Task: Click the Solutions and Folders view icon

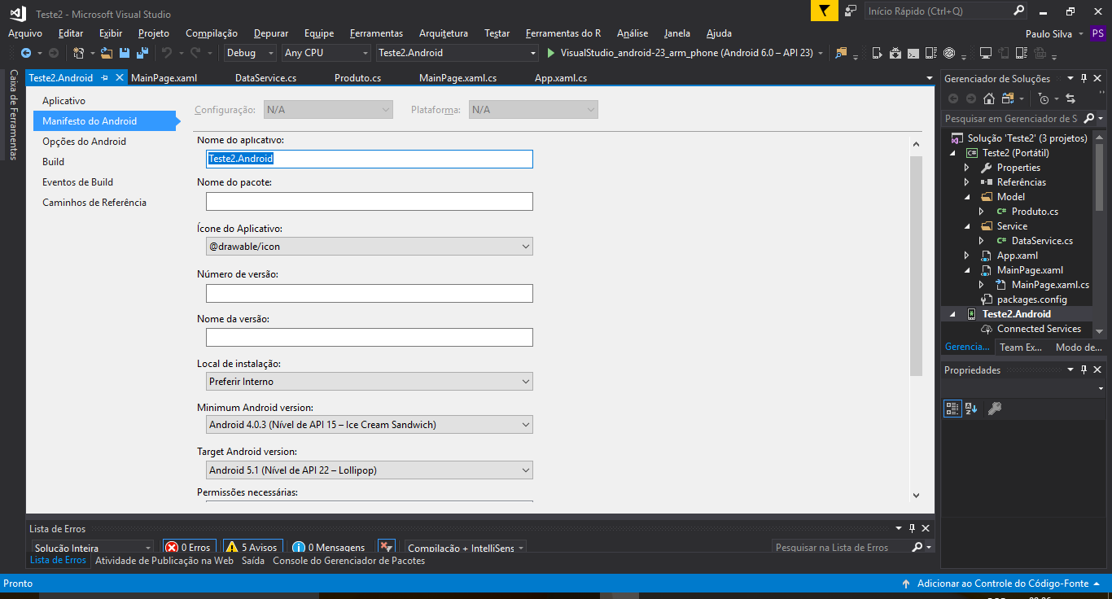Action: 1008,98
